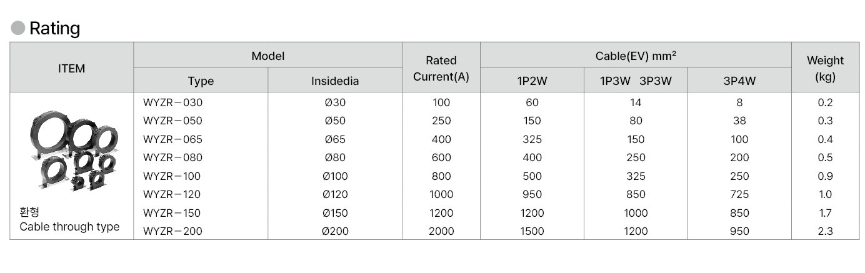The width and height of the screenshot is (865, 273).
Task: Select rated current value 2000
Action: [x=441, y=231]
